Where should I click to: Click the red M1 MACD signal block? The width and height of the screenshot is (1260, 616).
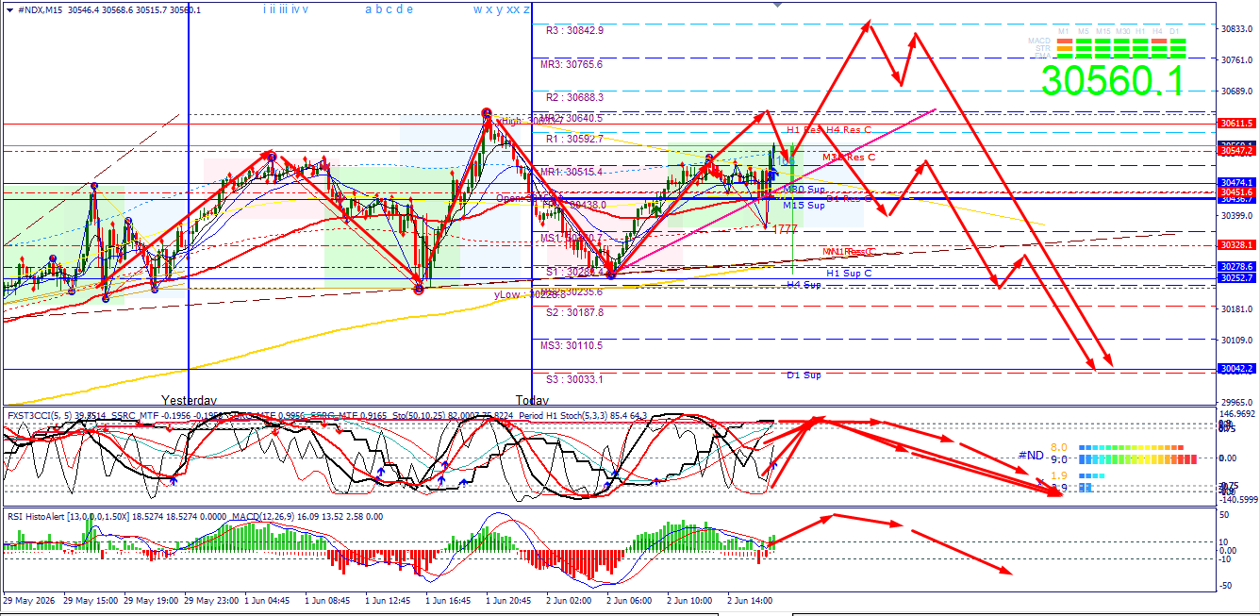1065,41
